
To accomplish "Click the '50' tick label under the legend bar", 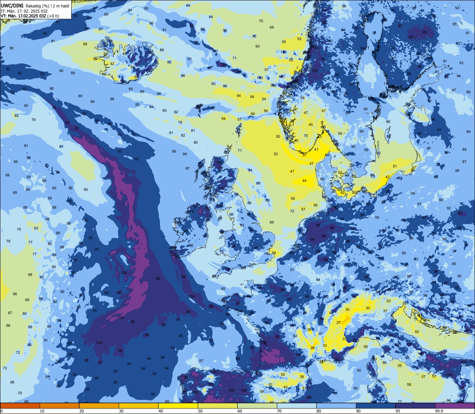I will click(200, 411).
